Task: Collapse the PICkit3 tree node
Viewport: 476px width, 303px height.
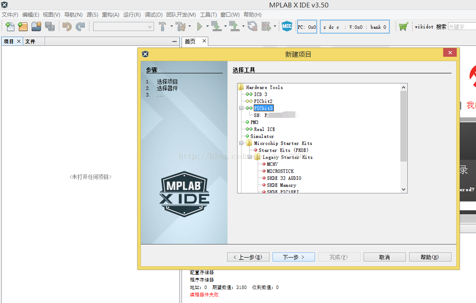Action: click(241, 108)
